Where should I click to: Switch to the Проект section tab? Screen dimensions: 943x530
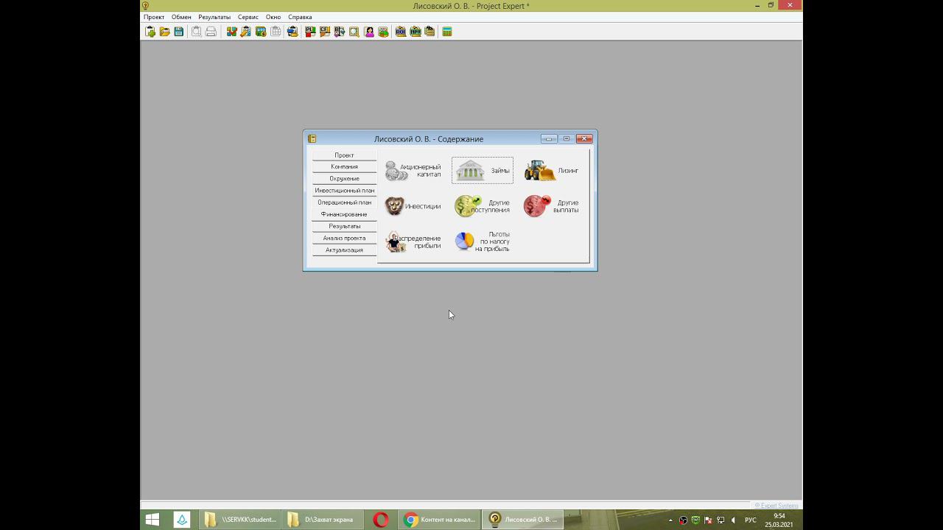[344, 155]
